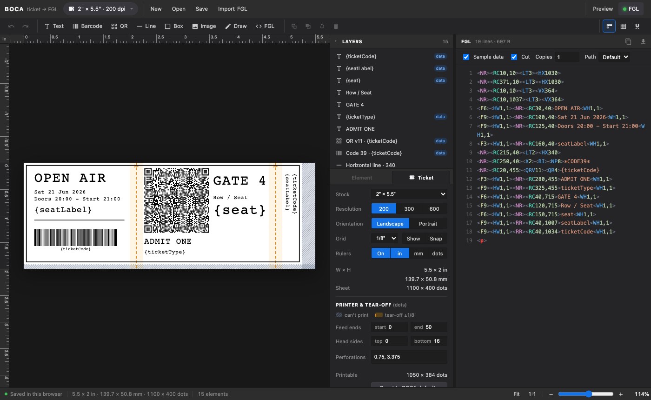Click the Import FGL menu item

[x=232, y=9]
